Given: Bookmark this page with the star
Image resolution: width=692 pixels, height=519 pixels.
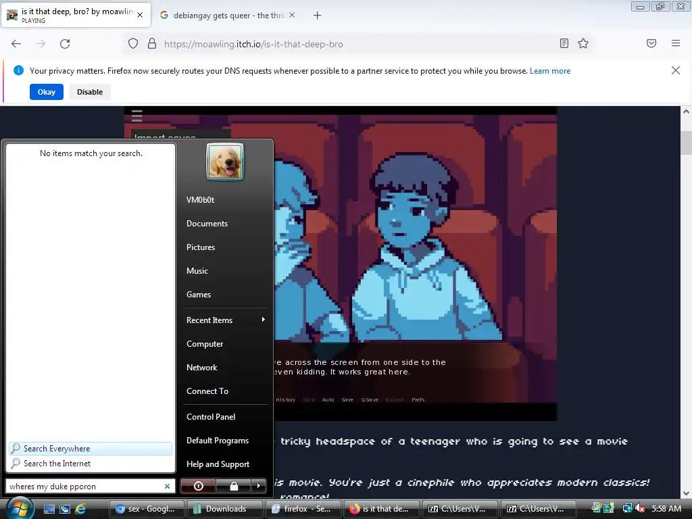Looking at the screenshot, I should coord(583,43).
